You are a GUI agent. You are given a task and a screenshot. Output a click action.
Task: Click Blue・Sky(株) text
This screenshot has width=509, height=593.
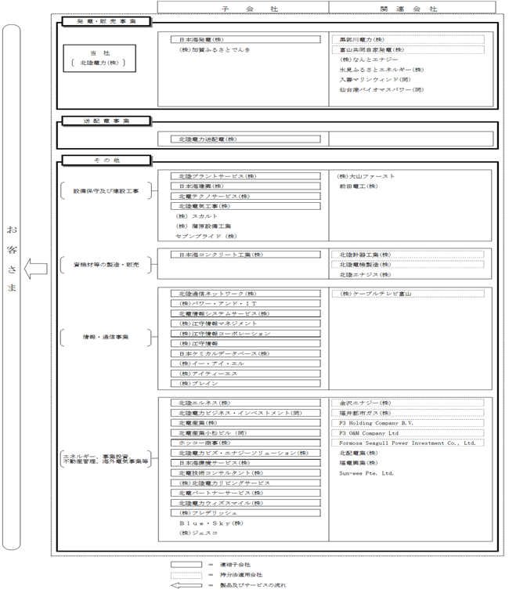coord(211,523)
